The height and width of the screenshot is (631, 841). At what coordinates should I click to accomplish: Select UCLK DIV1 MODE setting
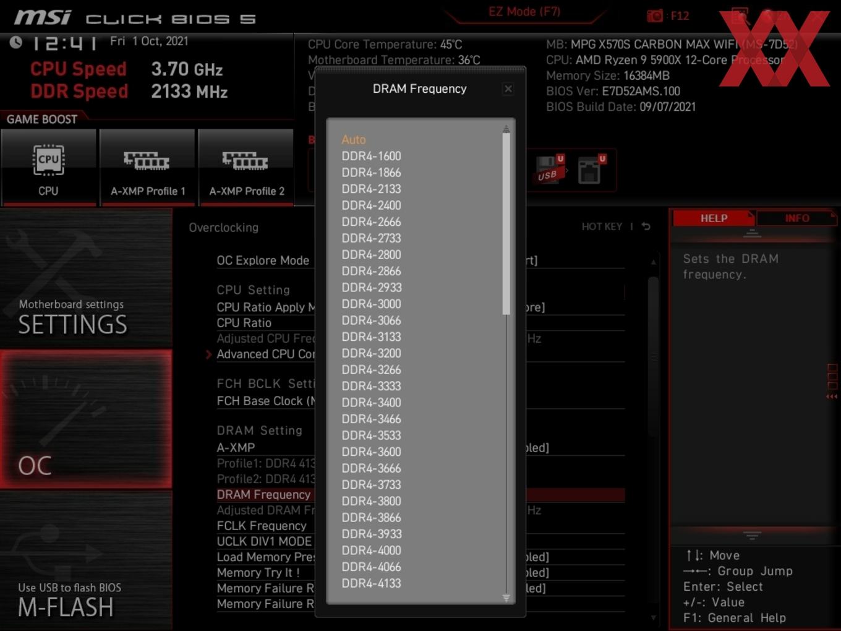point(264,541)
